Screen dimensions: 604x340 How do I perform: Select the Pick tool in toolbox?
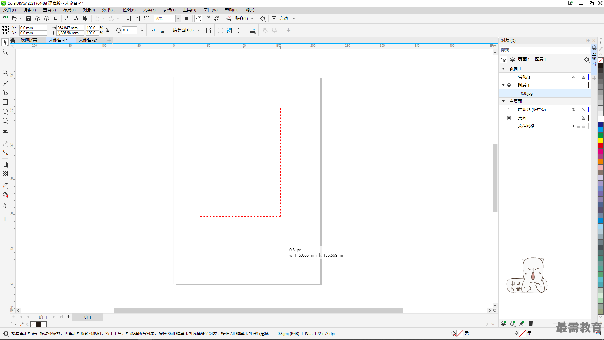pyautogui.click(x=5, y=42)
